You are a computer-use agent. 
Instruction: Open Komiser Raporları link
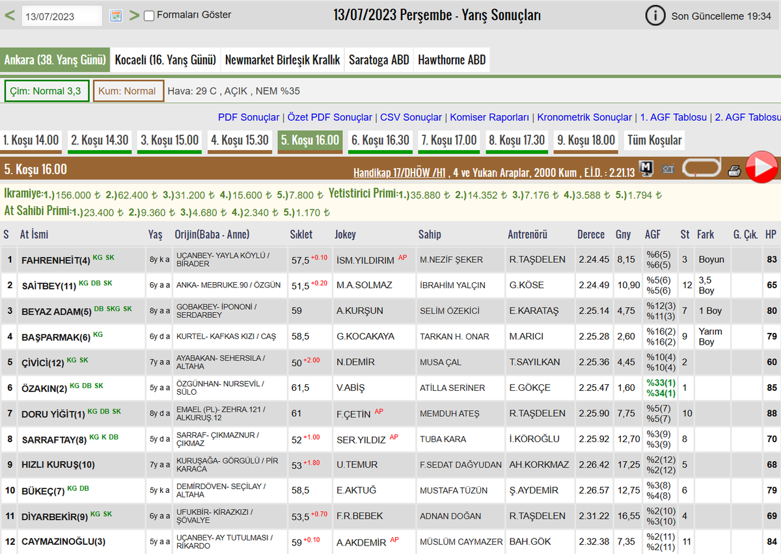coord(489,118)
